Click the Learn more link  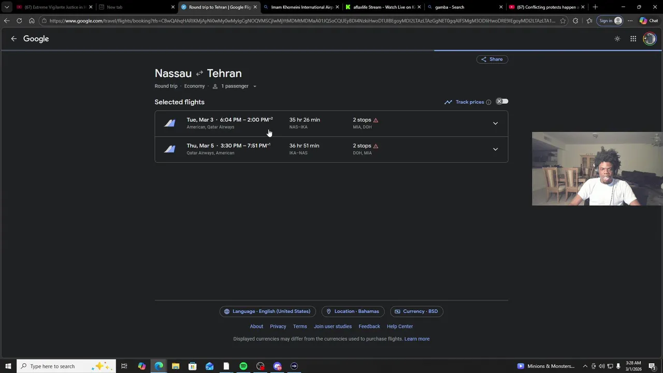(417, 339)
